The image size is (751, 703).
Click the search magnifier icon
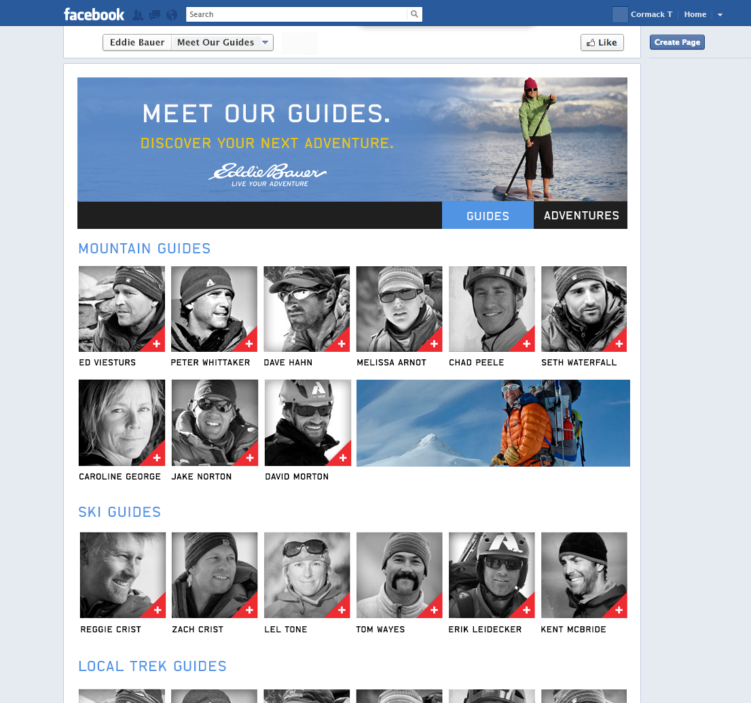tap(414, 14)
